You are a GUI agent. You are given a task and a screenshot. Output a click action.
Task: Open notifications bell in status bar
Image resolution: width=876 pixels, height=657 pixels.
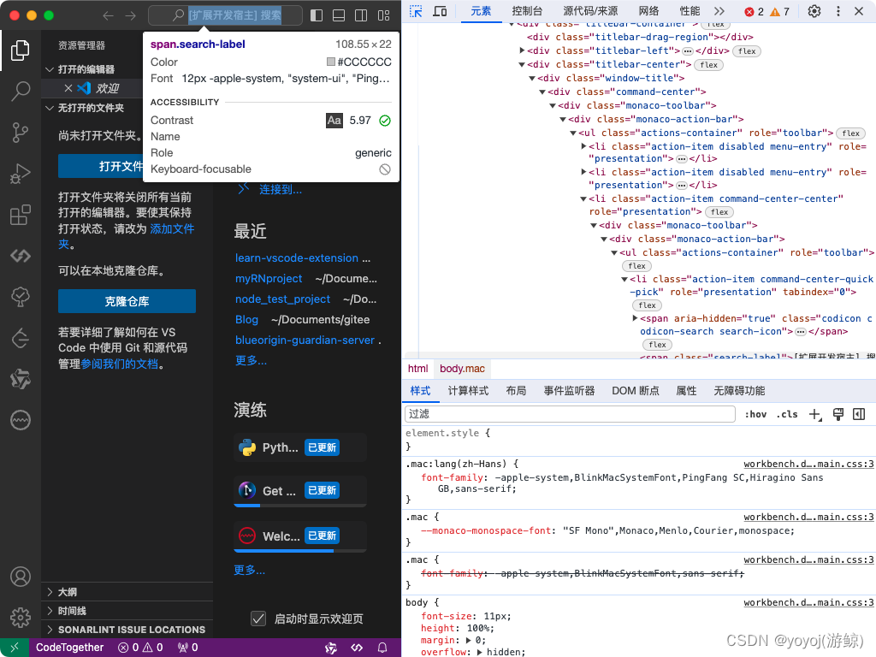(x=382, y=648)
